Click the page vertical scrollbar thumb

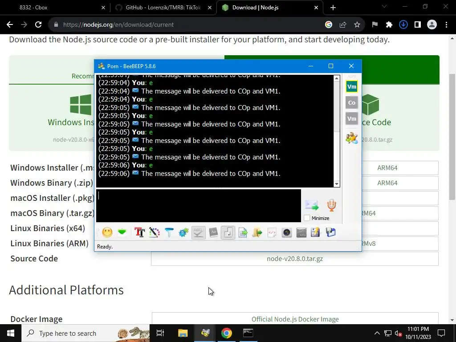[x=452, y=137]
